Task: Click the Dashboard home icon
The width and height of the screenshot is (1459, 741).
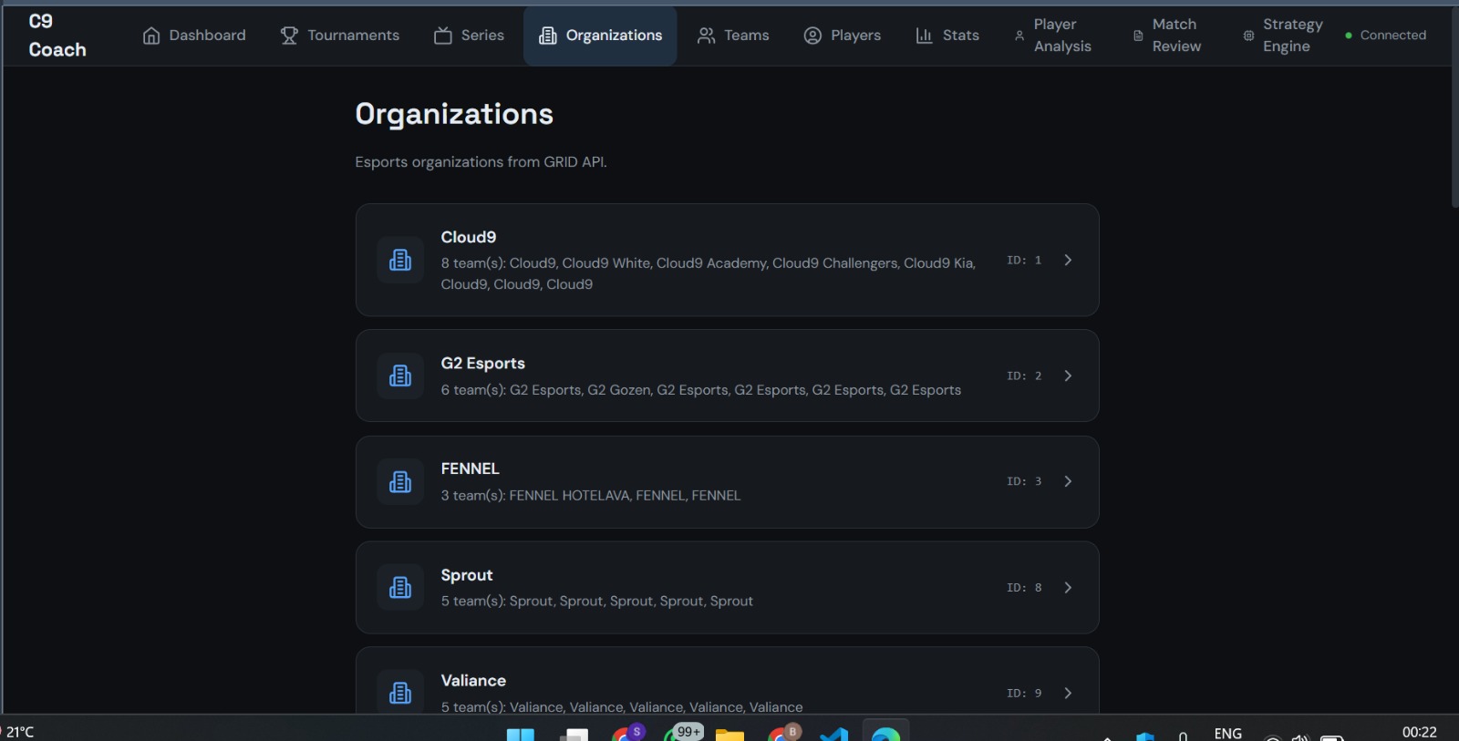Action: [151, 36]
